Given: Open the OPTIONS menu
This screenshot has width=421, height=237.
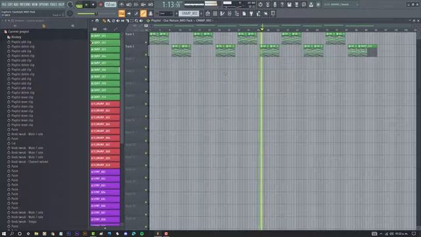Looking at the screenshot, I should click(x=44, y=5).
